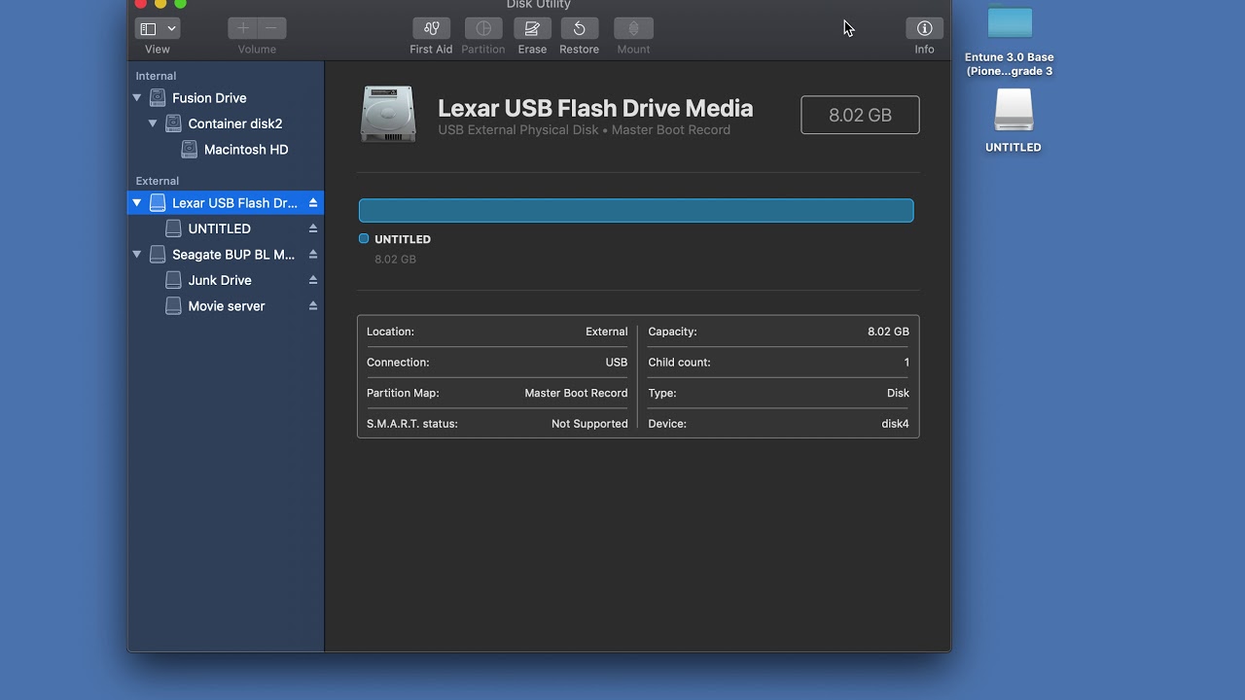The image size is (1245, 700).
Task: Click the Partition toolbar icon
Action: tap(483, 28)
